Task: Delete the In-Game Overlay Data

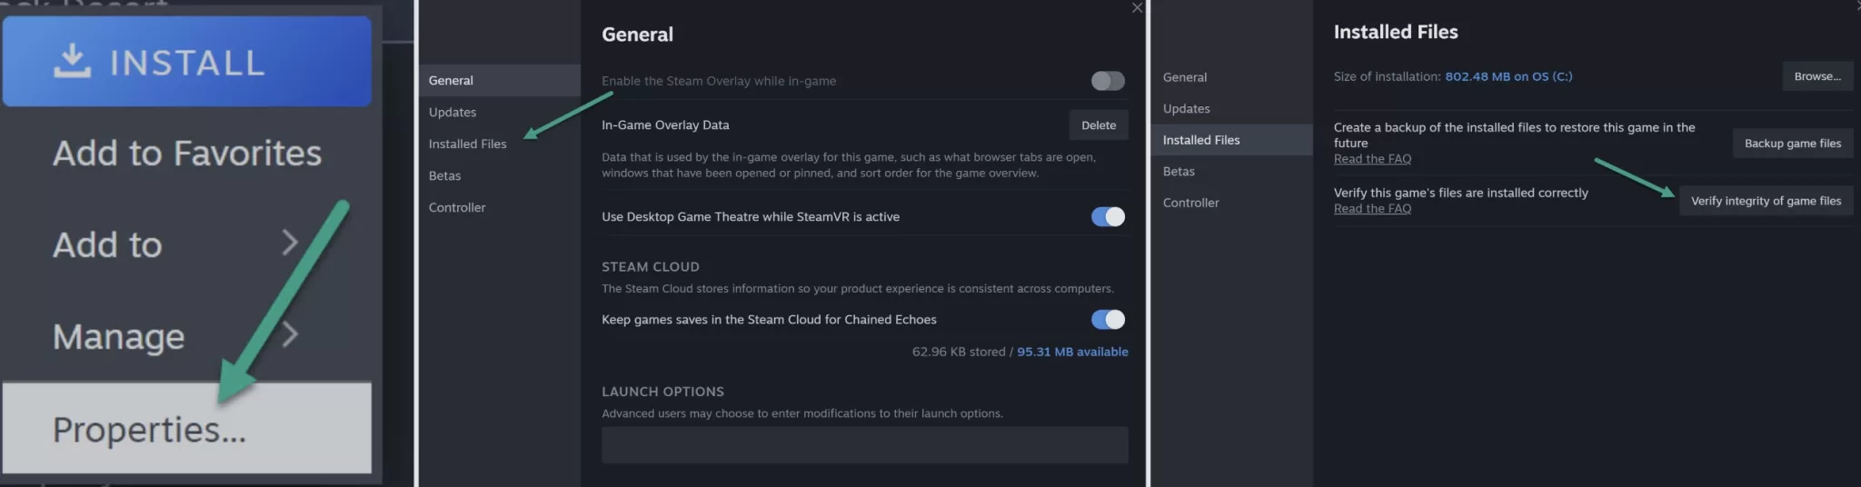Action: (1099, 125)
